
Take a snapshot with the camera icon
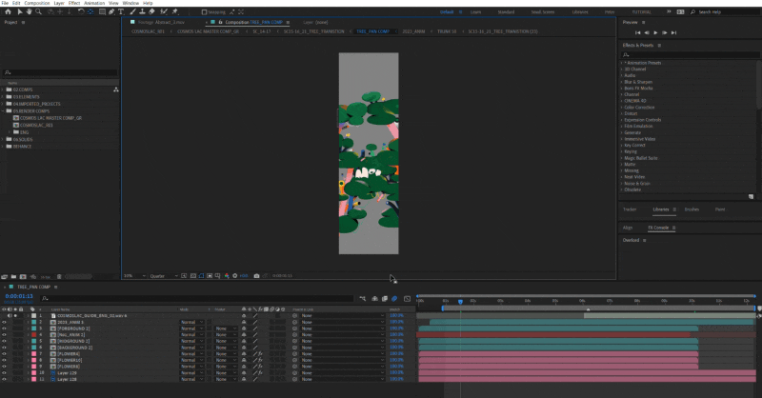256,276
